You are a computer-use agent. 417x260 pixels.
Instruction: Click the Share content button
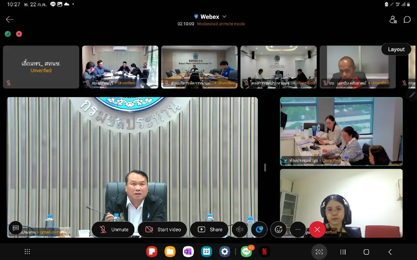click(210, 229)
